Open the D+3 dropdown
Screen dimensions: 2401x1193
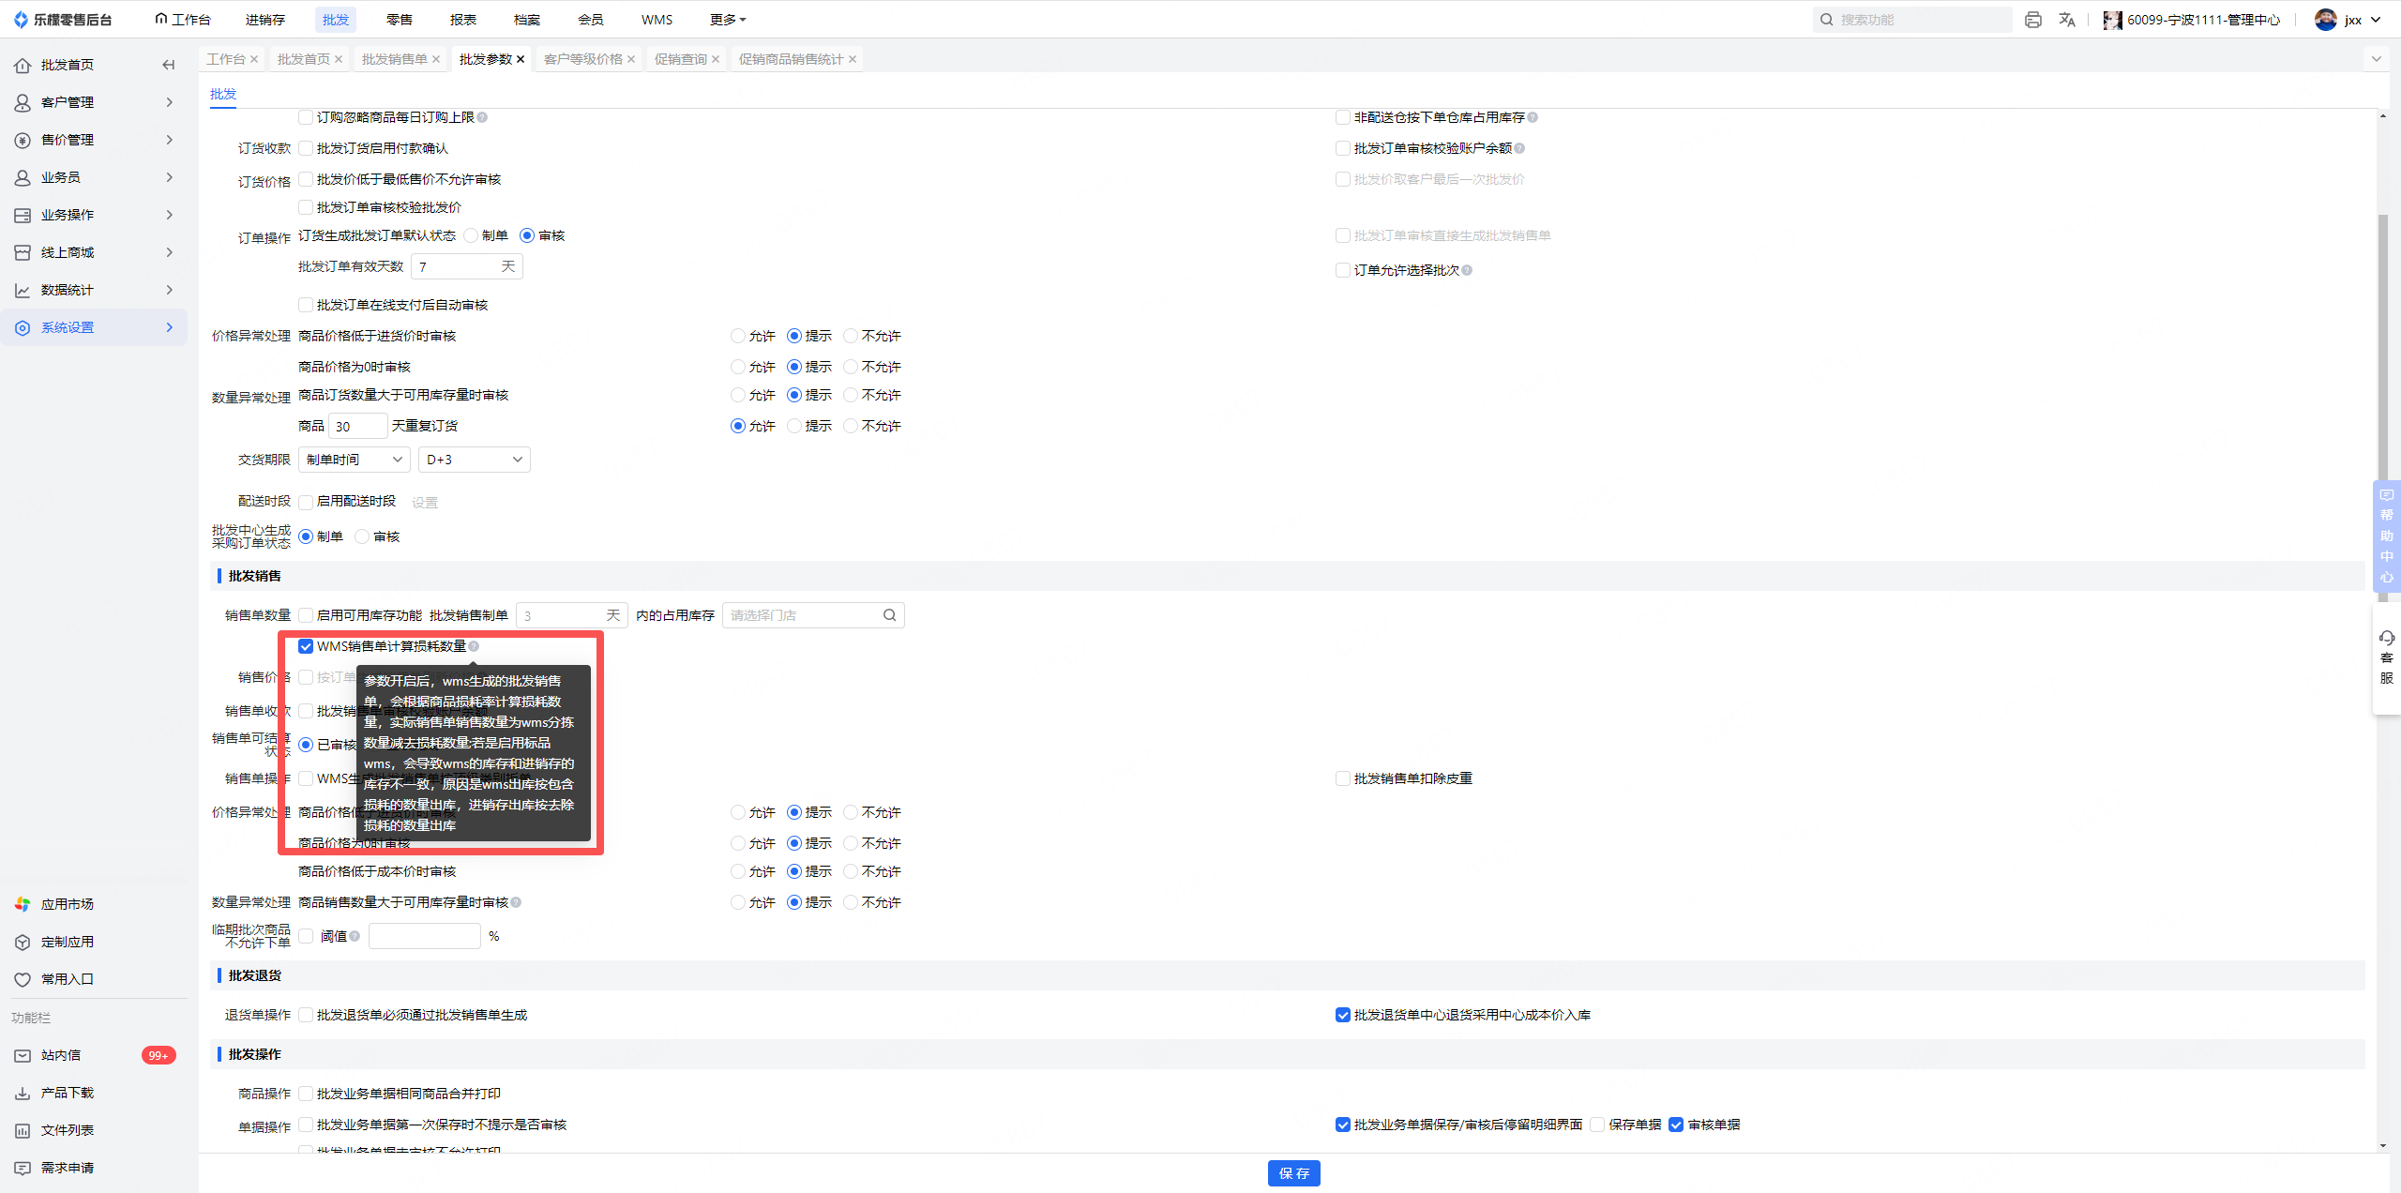pyautogui.click(x=475, y=460)
